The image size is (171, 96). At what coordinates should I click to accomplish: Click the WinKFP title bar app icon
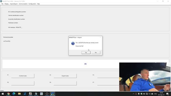(x=1, y=1)
